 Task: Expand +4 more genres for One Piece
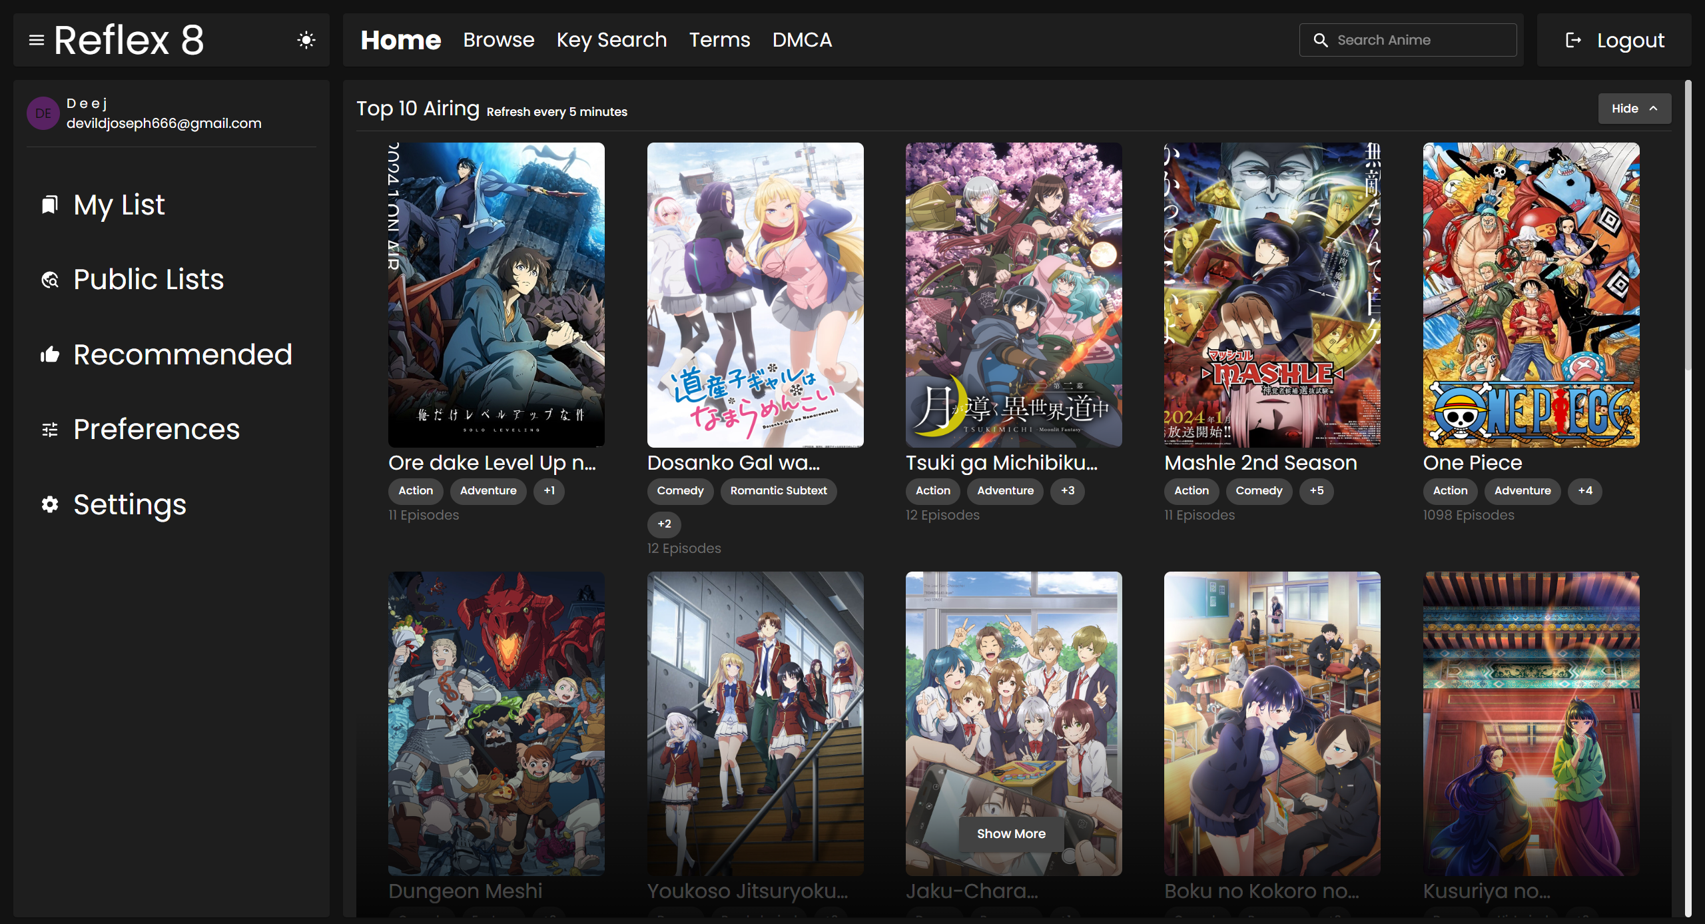(1585, 491)
